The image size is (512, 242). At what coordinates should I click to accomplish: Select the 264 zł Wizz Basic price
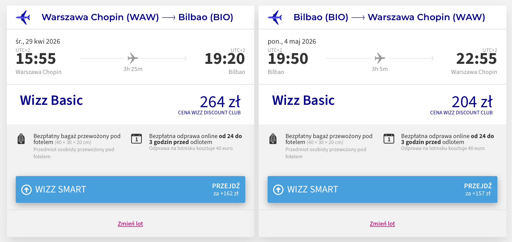(x=220, y=102)
